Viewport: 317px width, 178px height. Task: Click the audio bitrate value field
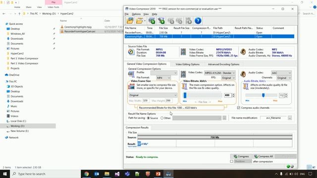pyautogui.click(x=282, y=95)
